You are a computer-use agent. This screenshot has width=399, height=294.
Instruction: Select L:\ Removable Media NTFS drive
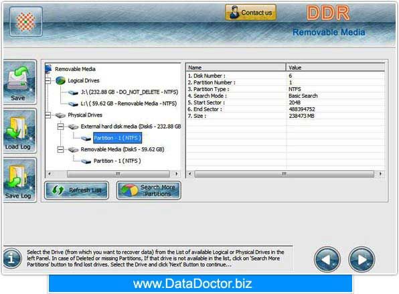tap(129, 104)
